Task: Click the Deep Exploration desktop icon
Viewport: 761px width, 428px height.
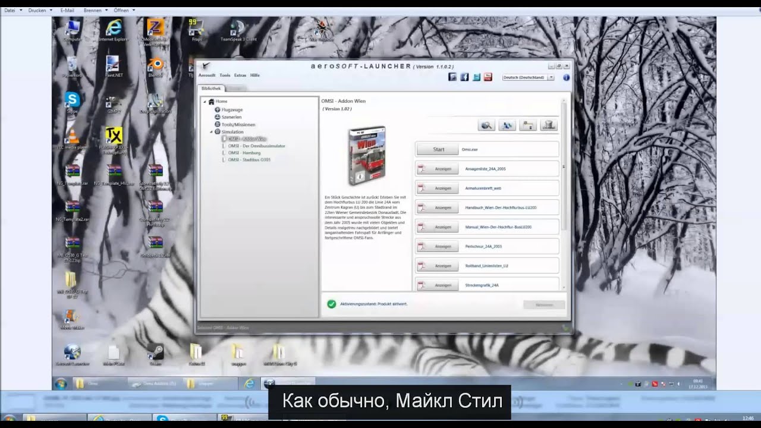Action: (155, 102)
